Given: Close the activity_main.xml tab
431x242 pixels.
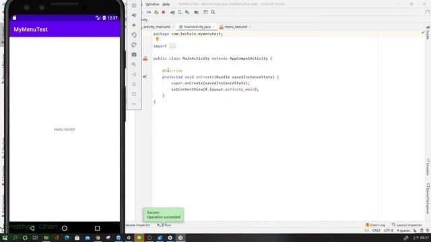Looking at the screenshot, I should pos(174,27).
